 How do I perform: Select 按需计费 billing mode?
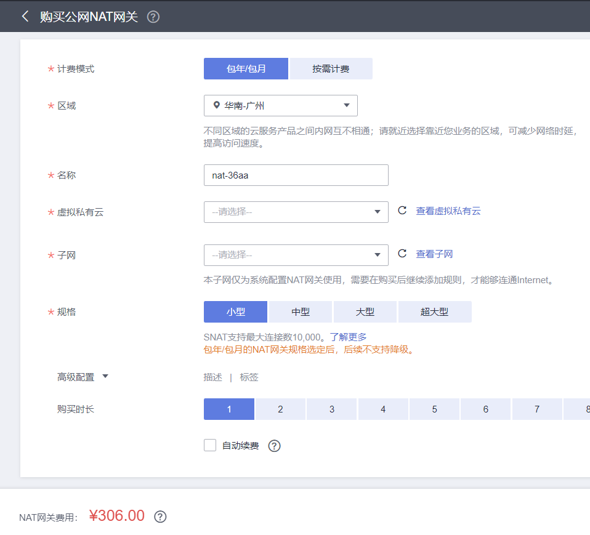(331, 68)
